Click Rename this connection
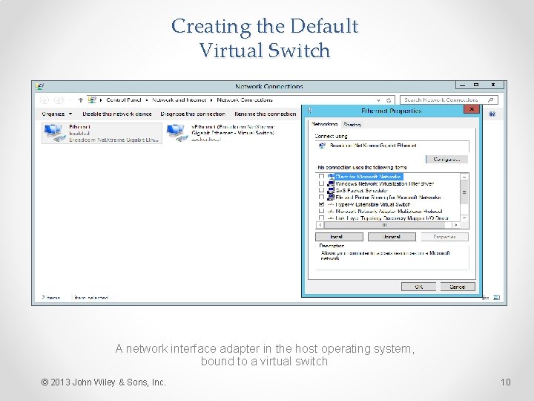The height and width of the screenshot is (401, 534). click(x=265, y=114)
